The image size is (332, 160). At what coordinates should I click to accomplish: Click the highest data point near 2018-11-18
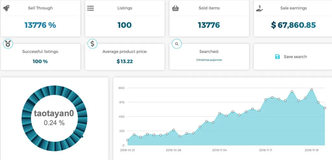tap(312, 90)
